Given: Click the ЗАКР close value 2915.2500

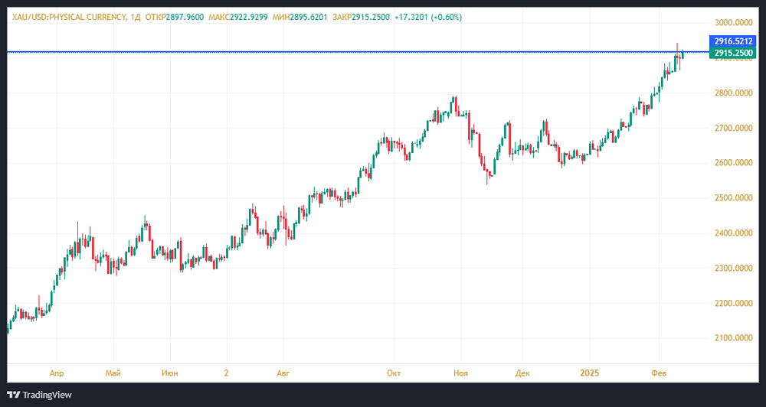Looking at the screenshot, I should (x=370, y=17).
